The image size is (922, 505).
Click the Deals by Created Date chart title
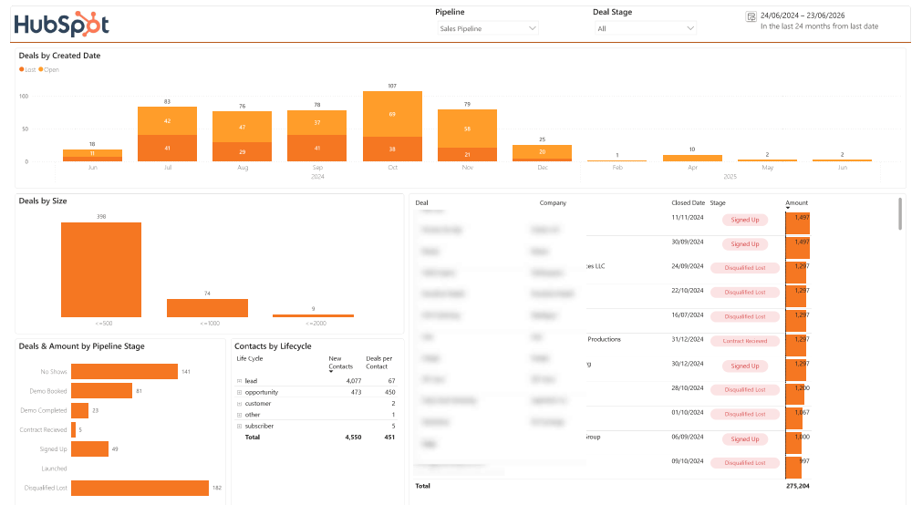coord(59,56)
